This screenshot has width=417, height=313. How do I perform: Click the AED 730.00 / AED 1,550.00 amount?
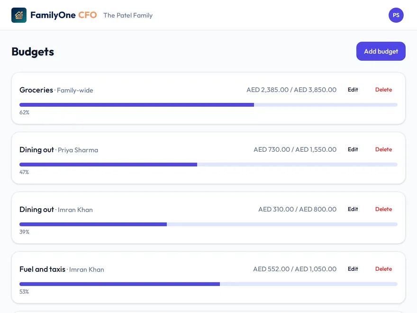[295, 149]
